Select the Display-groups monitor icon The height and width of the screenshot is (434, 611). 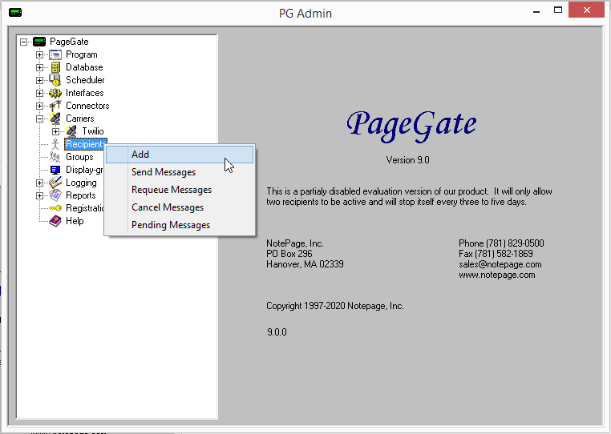point(55,170)
